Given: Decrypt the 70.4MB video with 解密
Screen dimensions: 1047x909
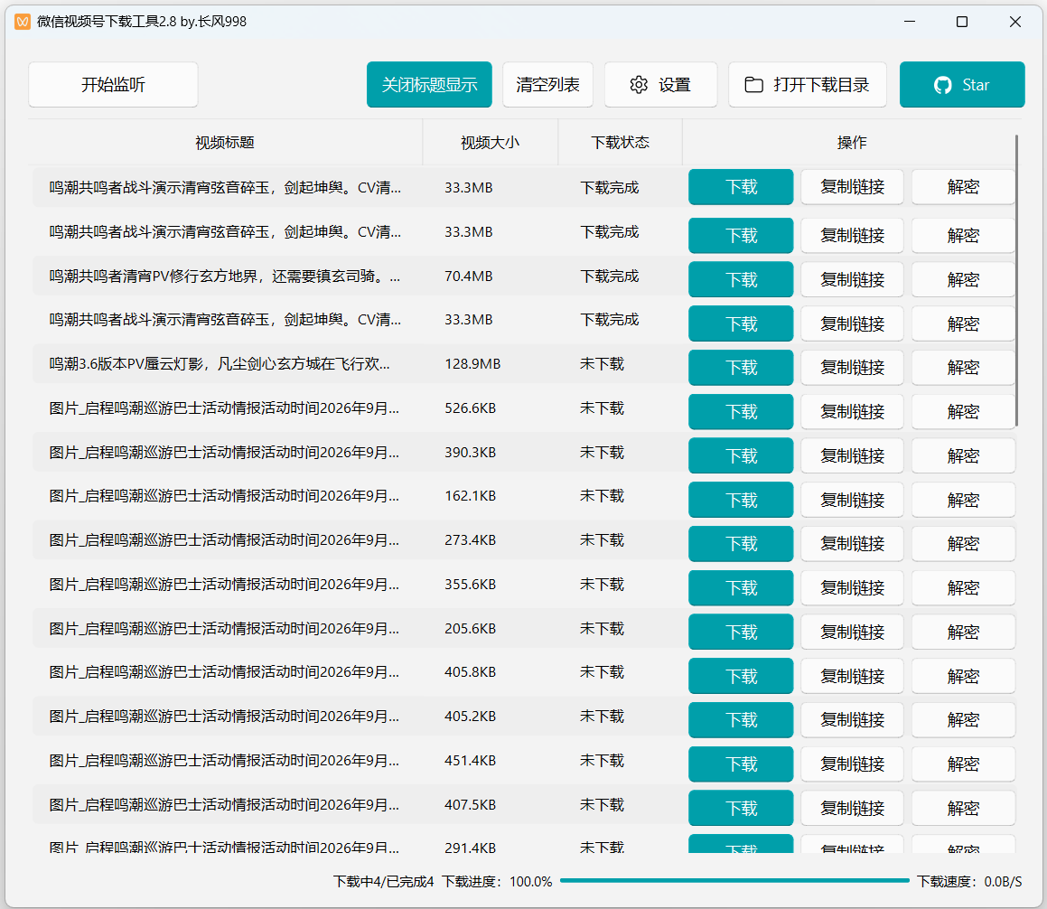Looking at the screenshot, I should pyautogui.click(x=963, y=279).
